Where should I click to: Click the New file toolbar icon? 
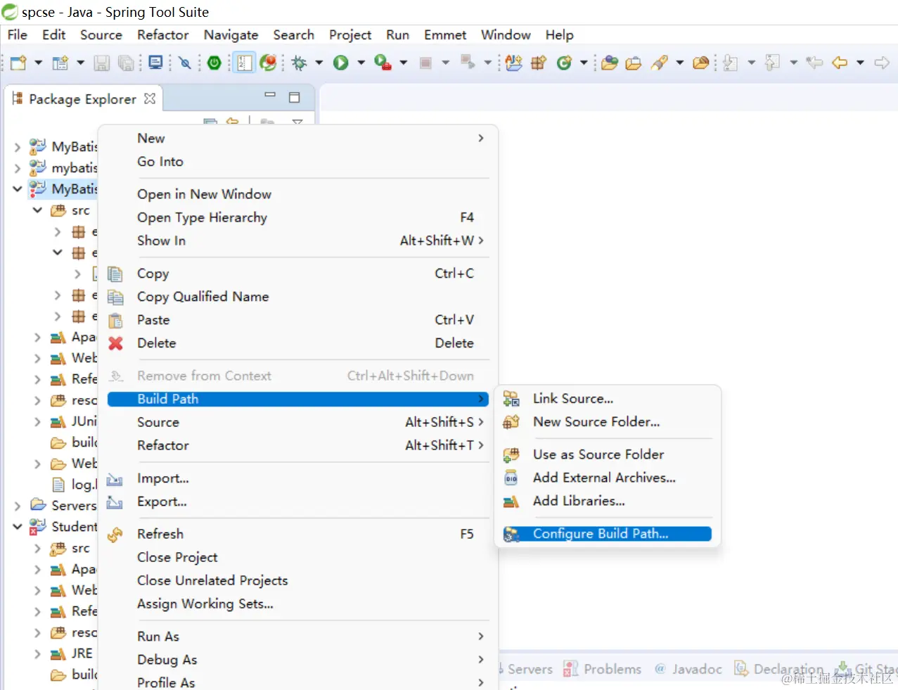19,63
